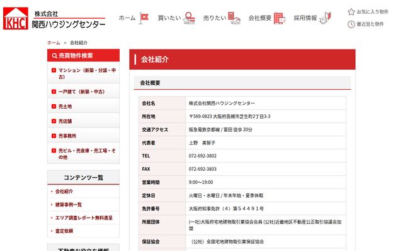Click the 免許番号 table label
The image size is (403, 251).
pos(150,209)
